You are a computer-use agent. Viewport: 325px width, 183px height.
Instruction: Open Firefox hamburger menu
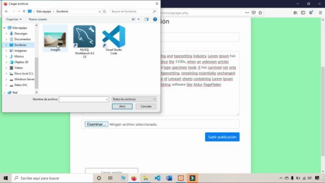coord(320,13)
